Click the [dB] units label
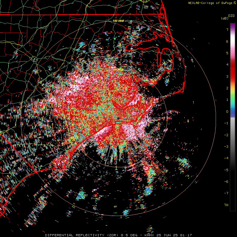 coord(225,18)
